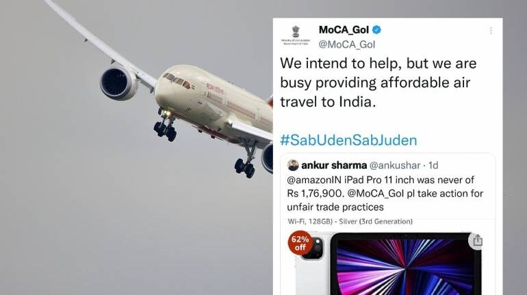Click ankur sharma's small profile picture
This screenshot has height=295, width=527.
(293, 166)
